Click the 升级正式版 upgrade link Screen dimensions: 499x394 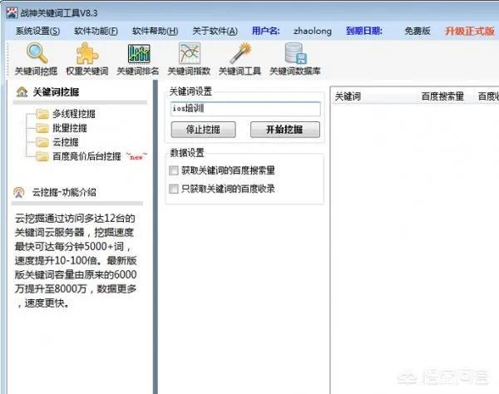(x=470, y=31)
